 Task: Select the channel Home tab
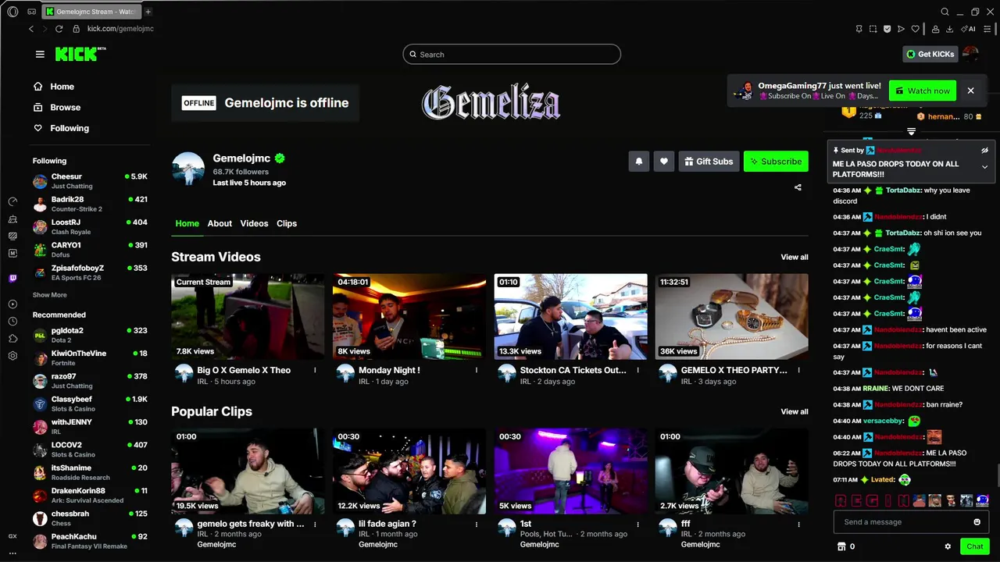(187, 223)
